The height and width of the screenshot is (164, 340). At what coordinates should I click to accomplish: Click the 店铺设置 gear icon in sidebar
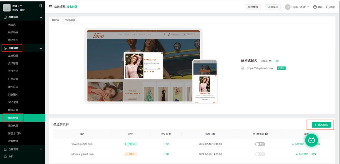(x=5, y=48)
